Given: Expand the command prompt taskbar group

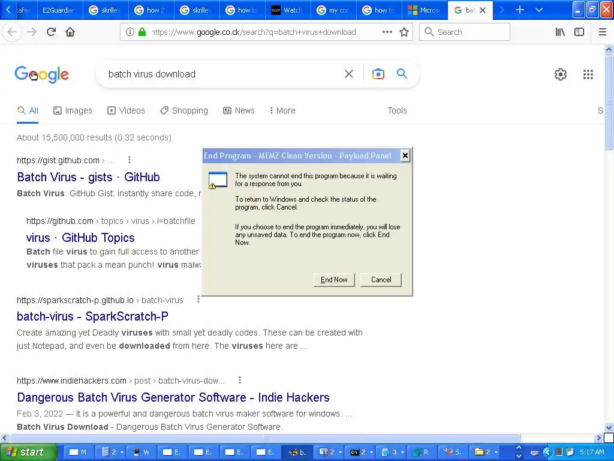Looking at the screenshot, I should [361, 453].
